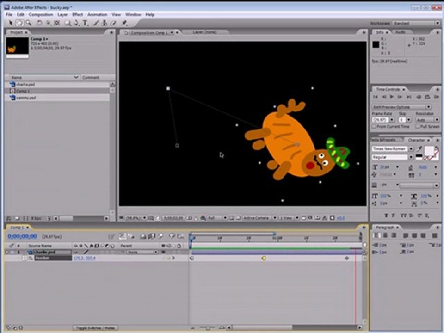Select the Rectangular Mask tool
Image resolution: width=444 pixels, height=333 pixels.
[68, 23]
